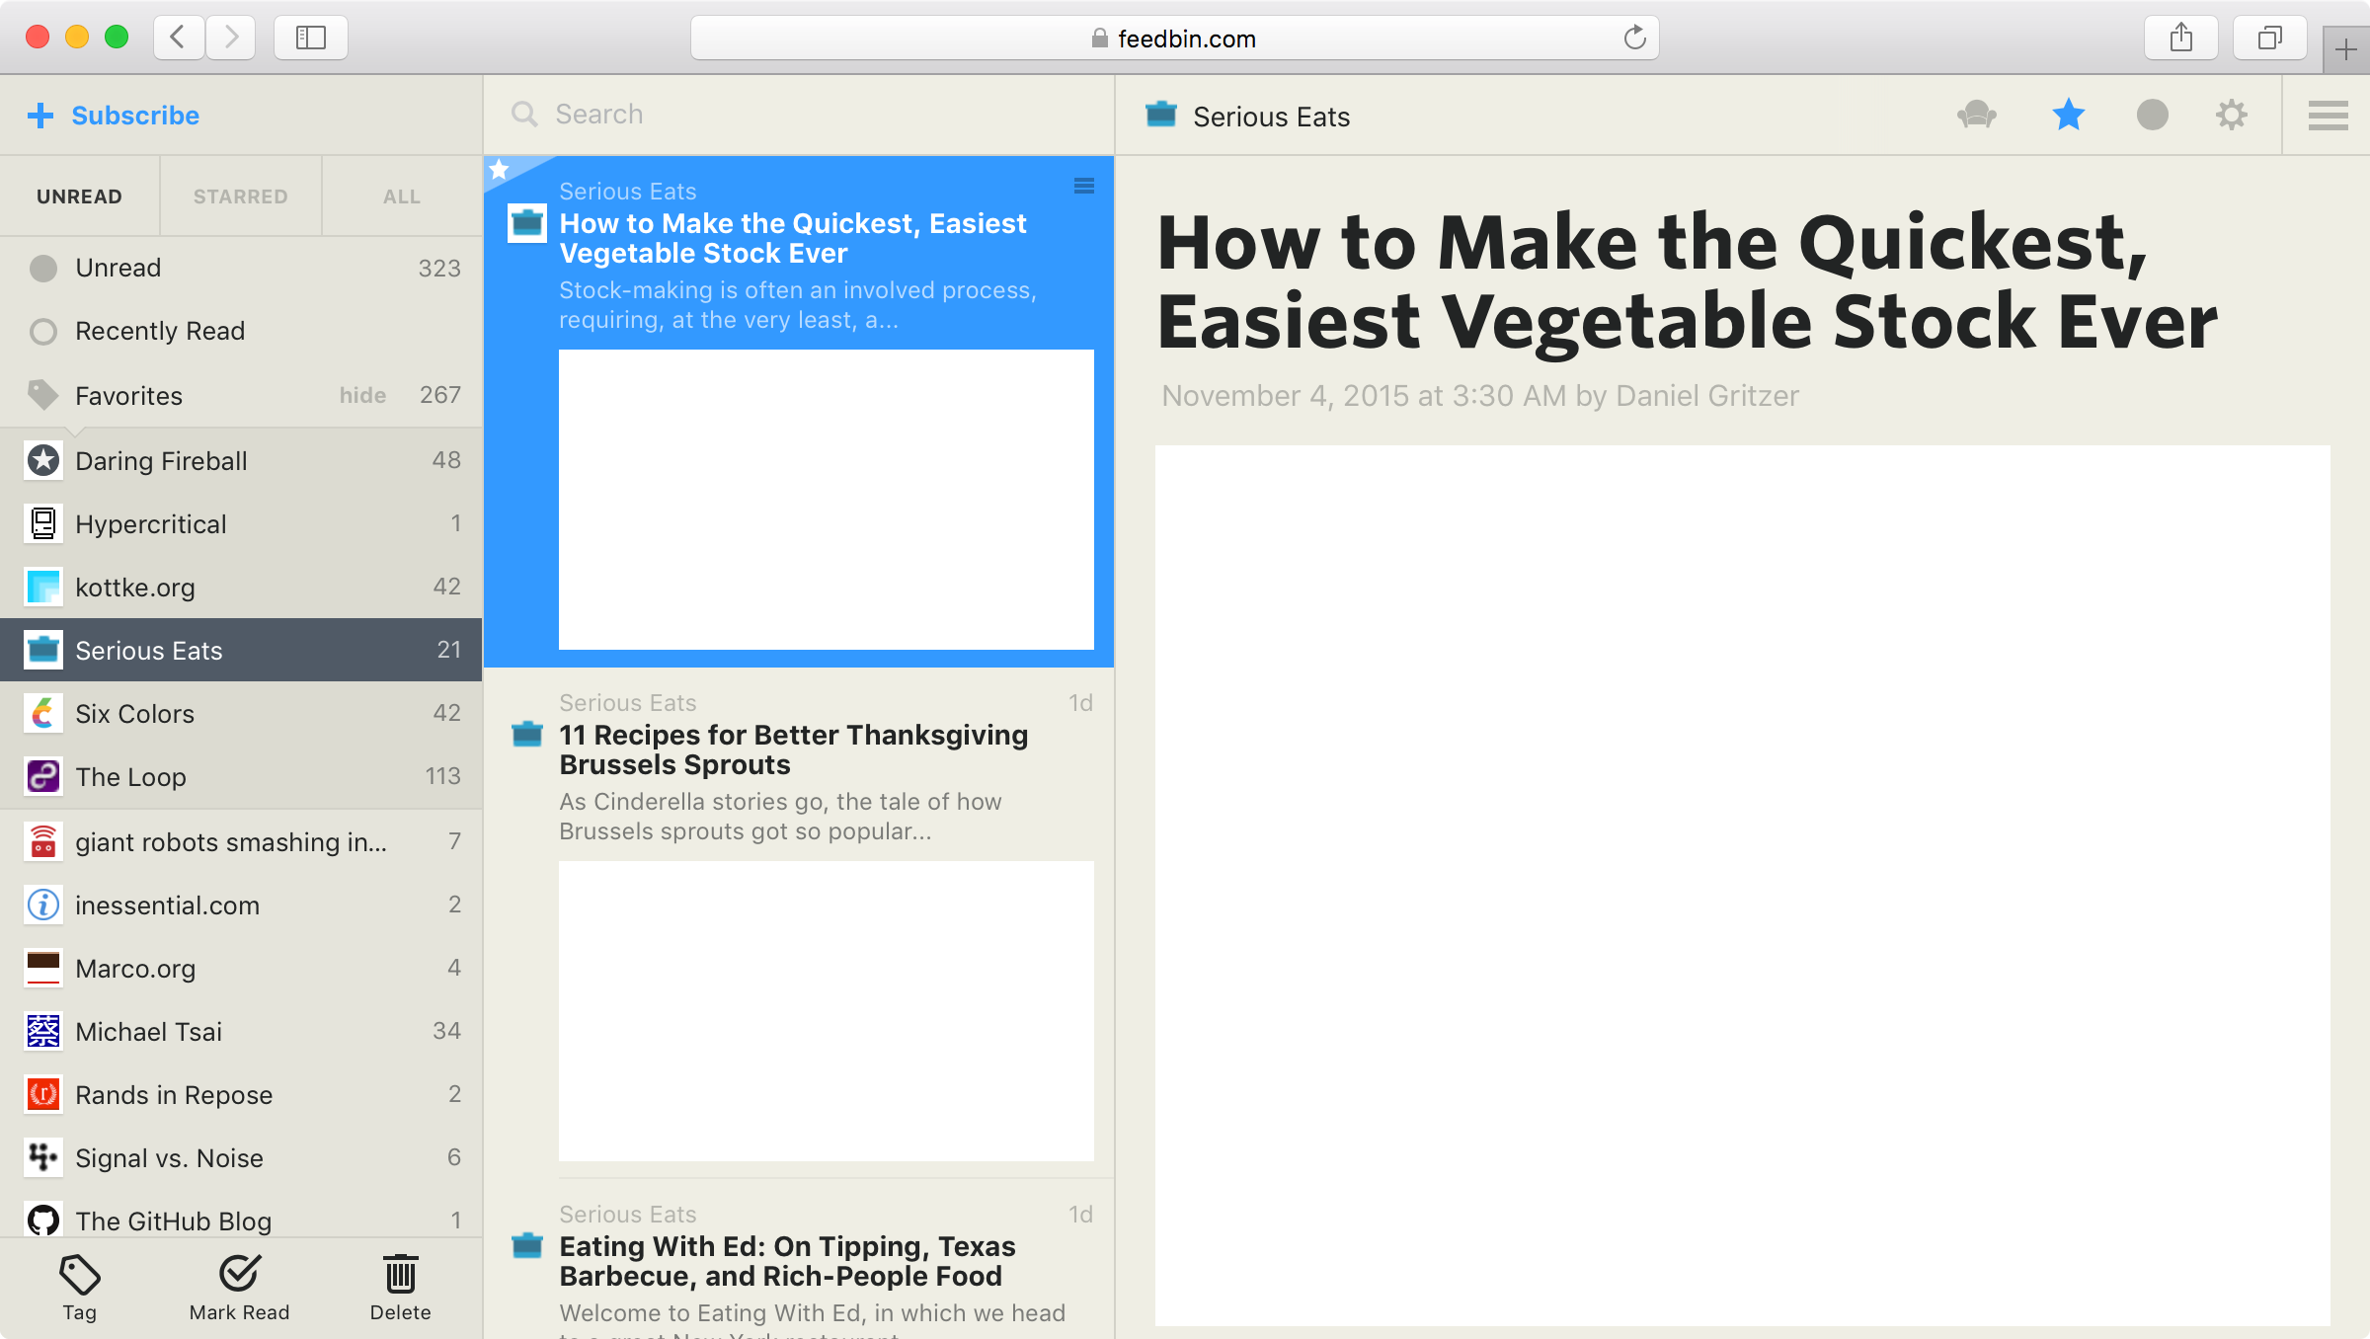Click the Unread gray circle icon
2370x1339 pixels.
43,268
